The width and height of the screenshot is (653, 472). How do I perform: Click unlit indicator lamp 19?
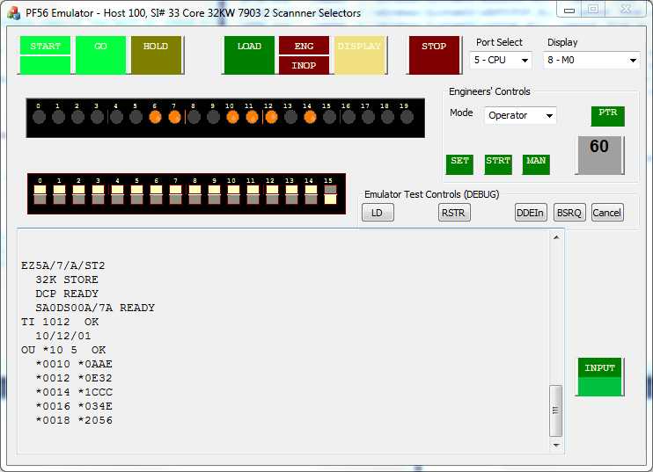point(407,117)
